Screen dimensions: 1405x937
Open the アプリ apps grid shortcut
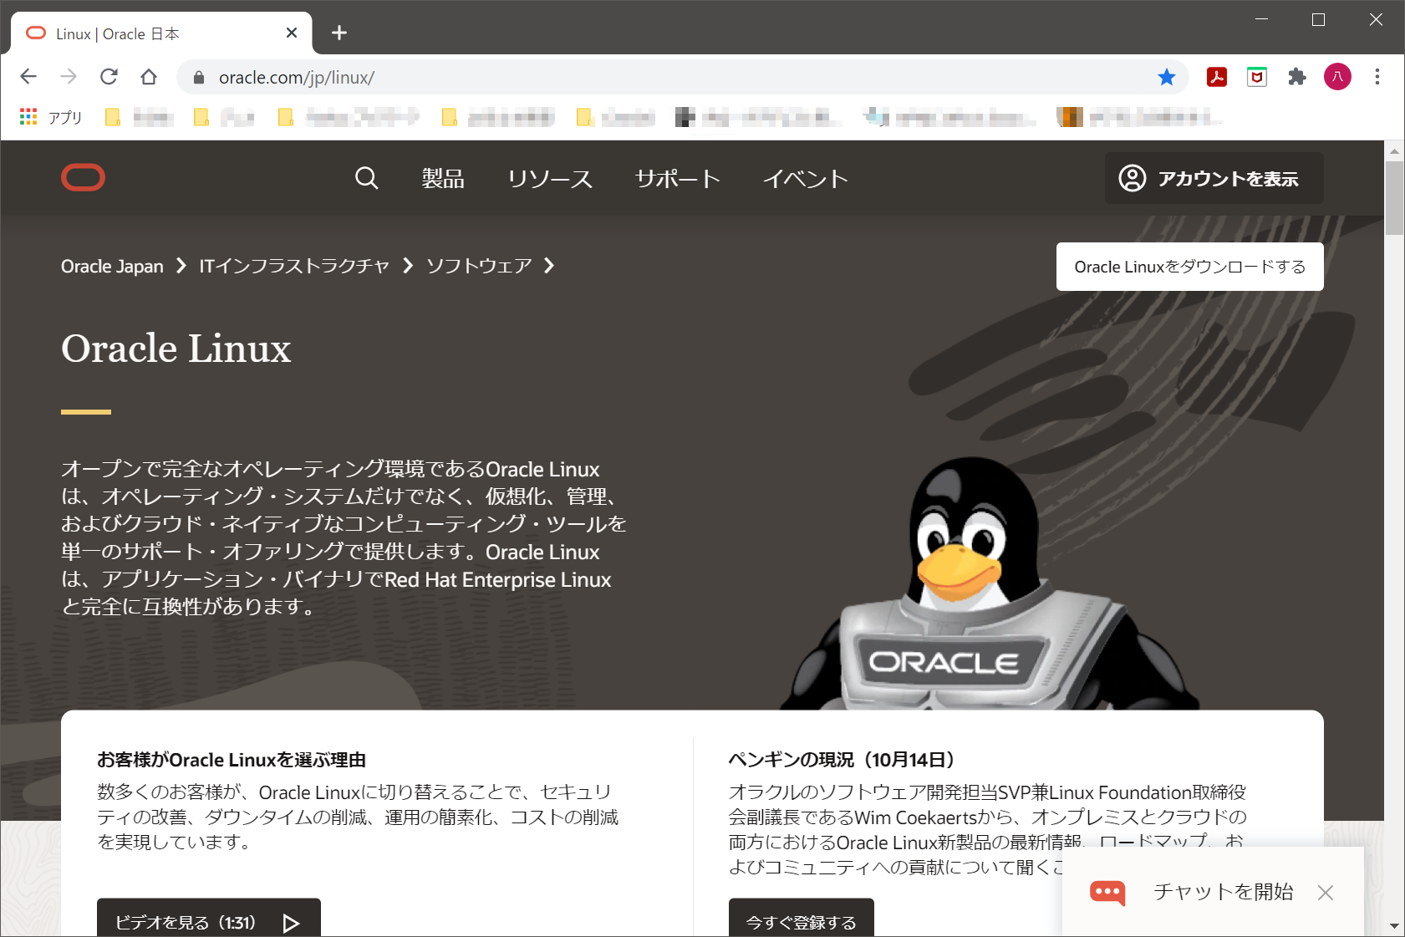click(50, 117)
